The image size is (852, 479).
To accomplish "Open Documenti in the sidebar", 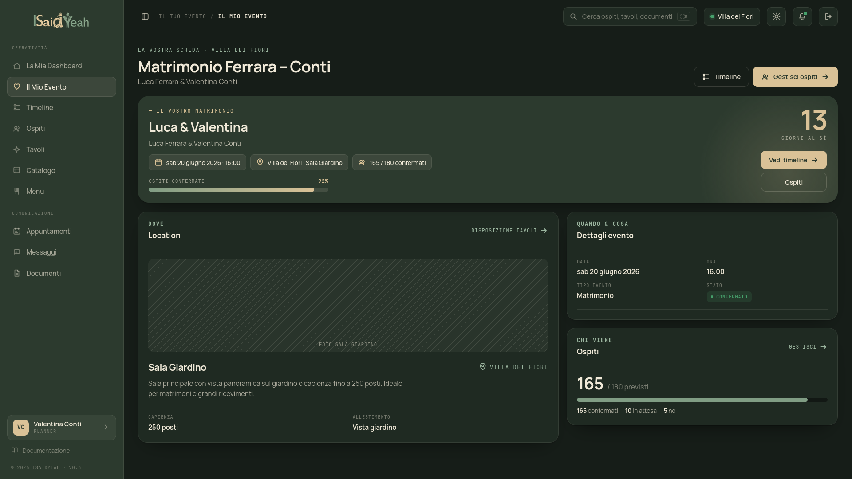I will tap(61, 273).
